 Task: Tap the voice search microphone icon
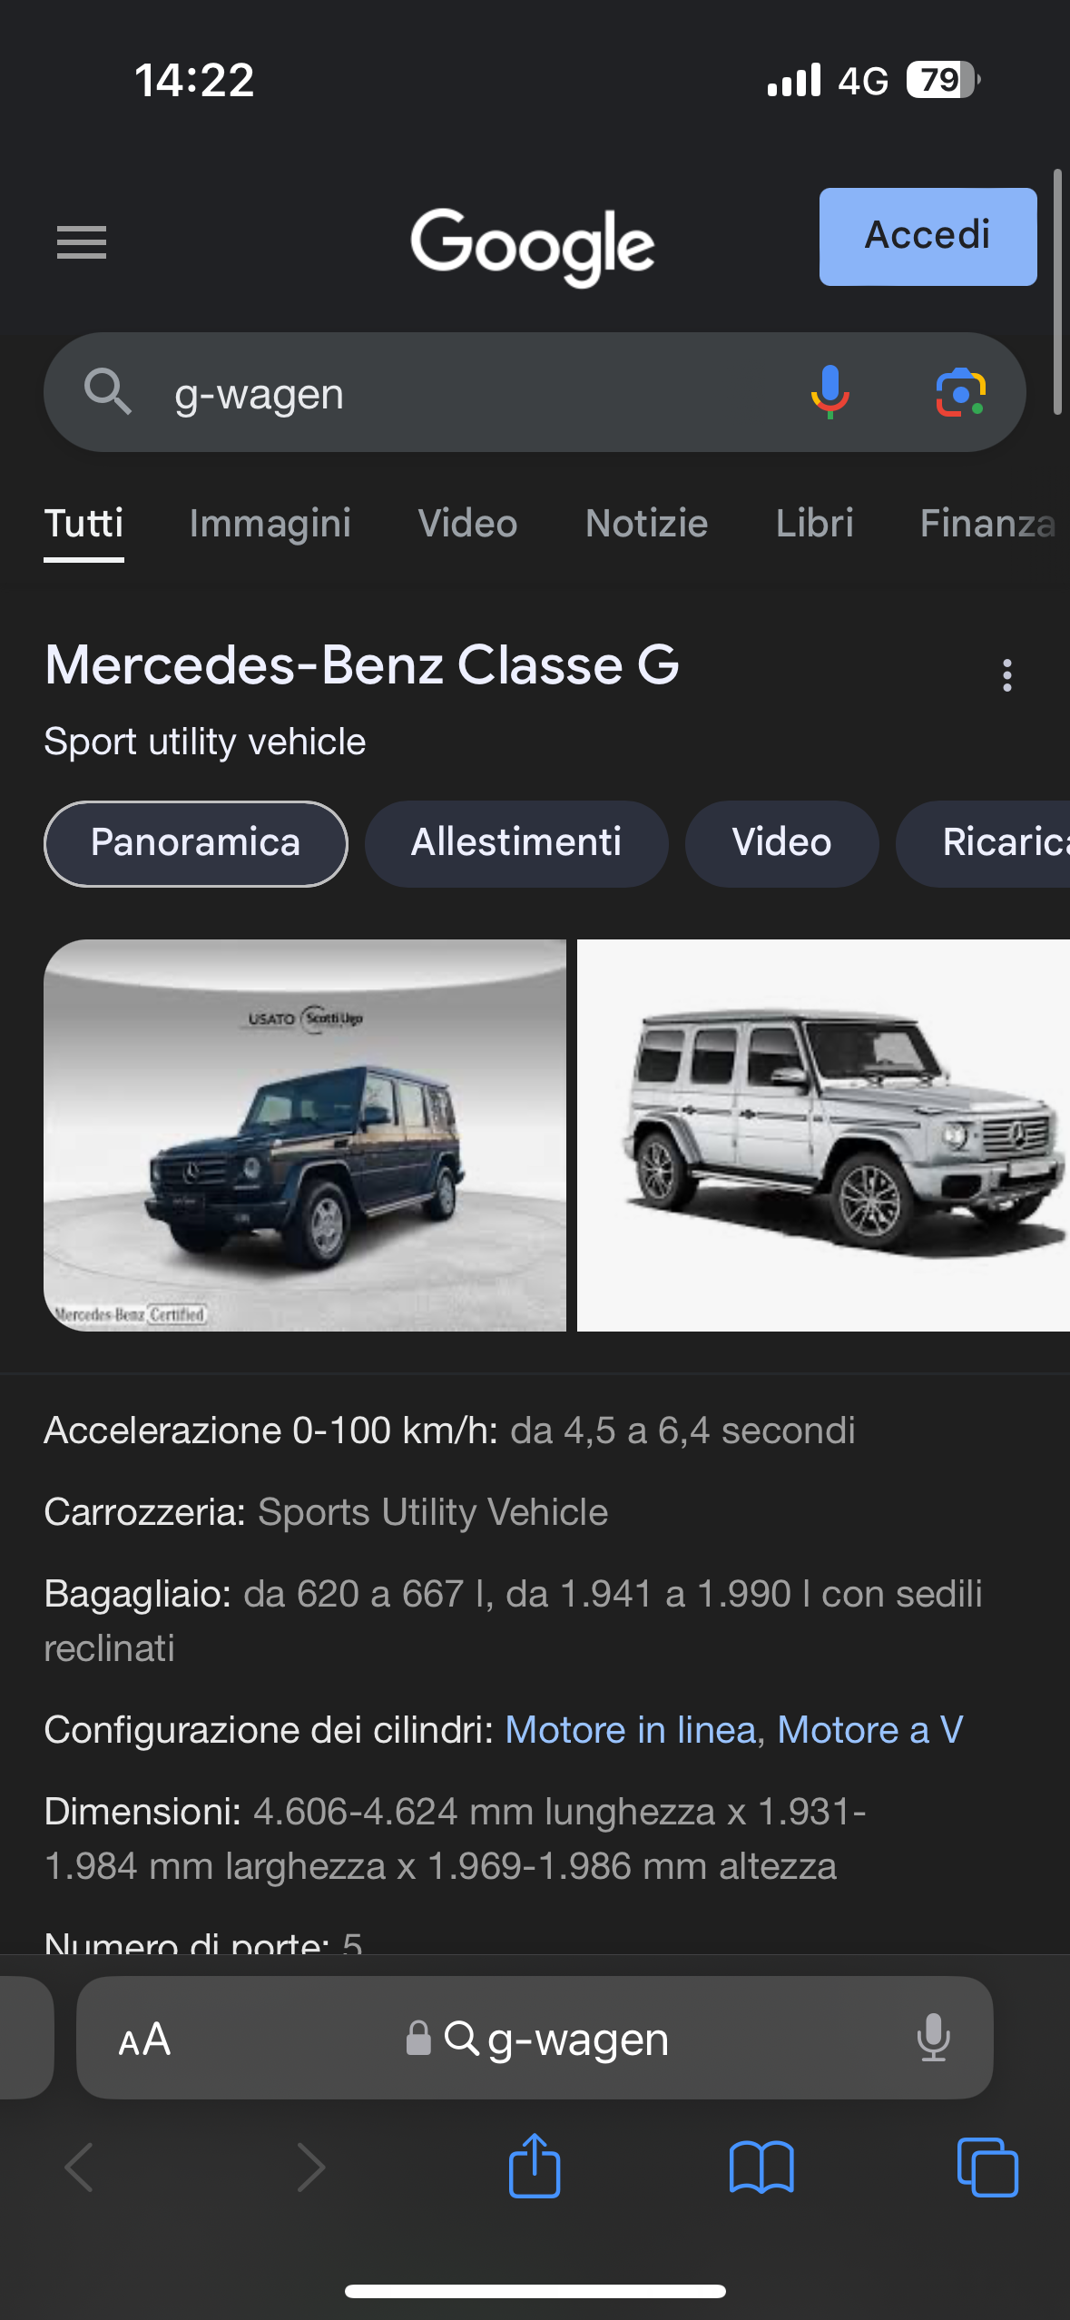coord(829,392)
